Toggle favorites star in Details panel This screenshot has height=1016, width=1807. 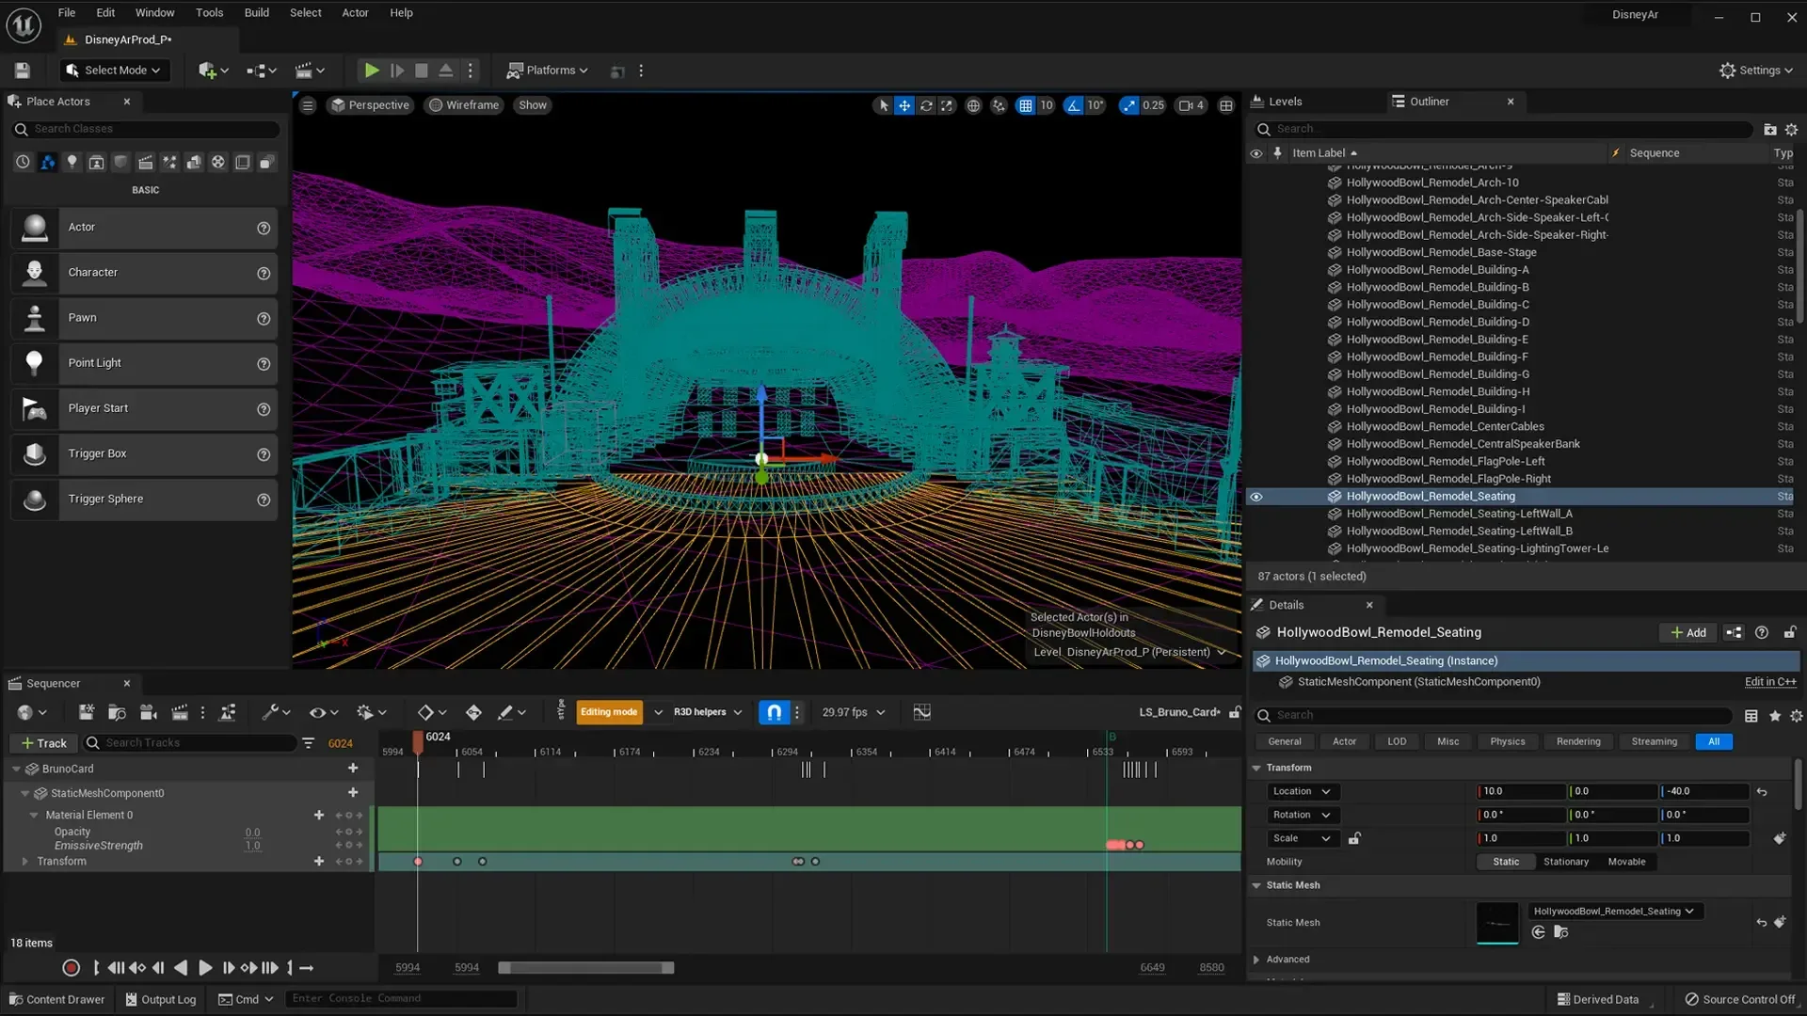point(1775,716)
